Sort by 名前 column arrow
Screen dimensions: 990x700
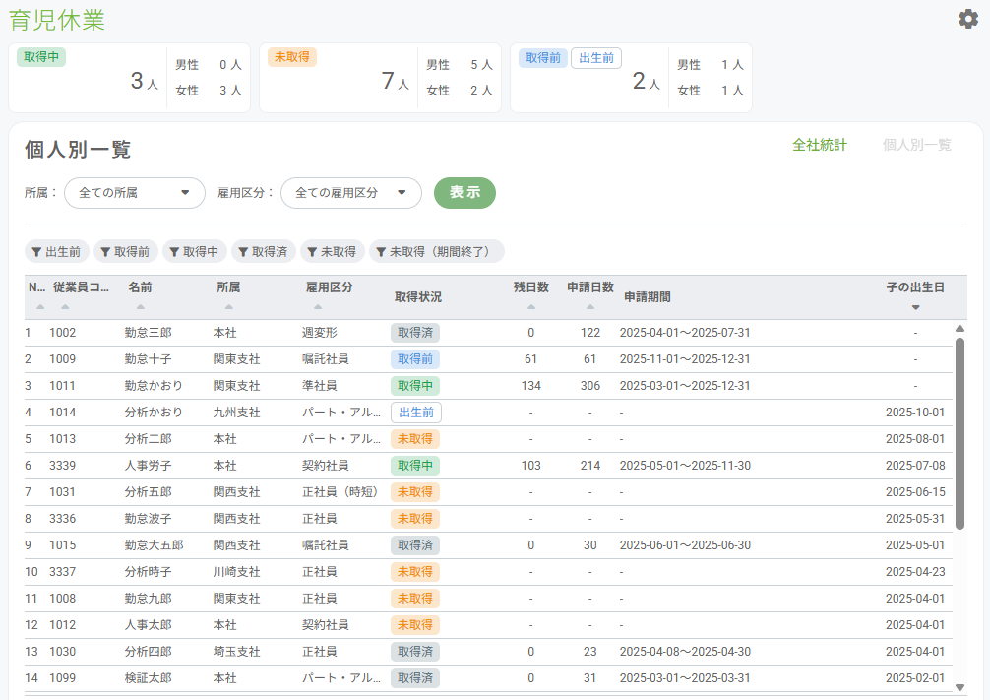pos(140,307)
